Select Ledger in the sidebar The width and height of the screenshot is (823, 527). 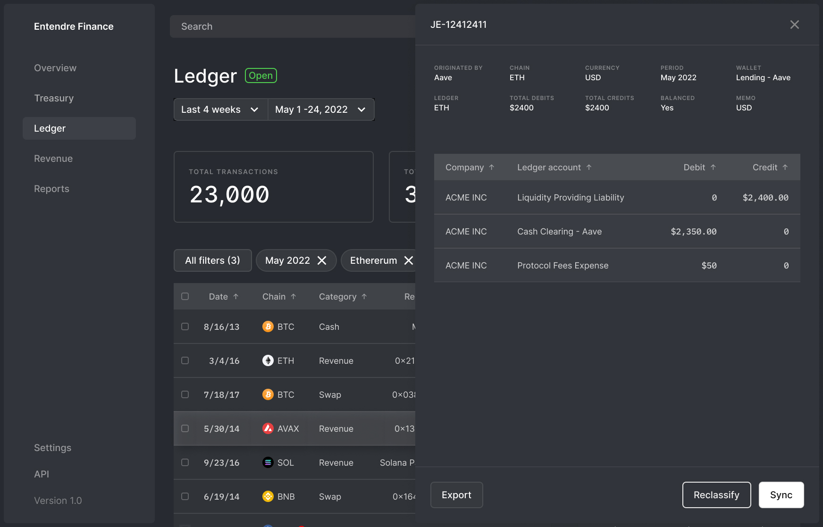click(x=79, y=128)
